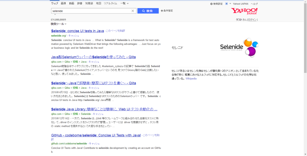Open the Yahoo! JAPAN top link
This screenshot has height=156, width=307.
click(x=240, y=4)
